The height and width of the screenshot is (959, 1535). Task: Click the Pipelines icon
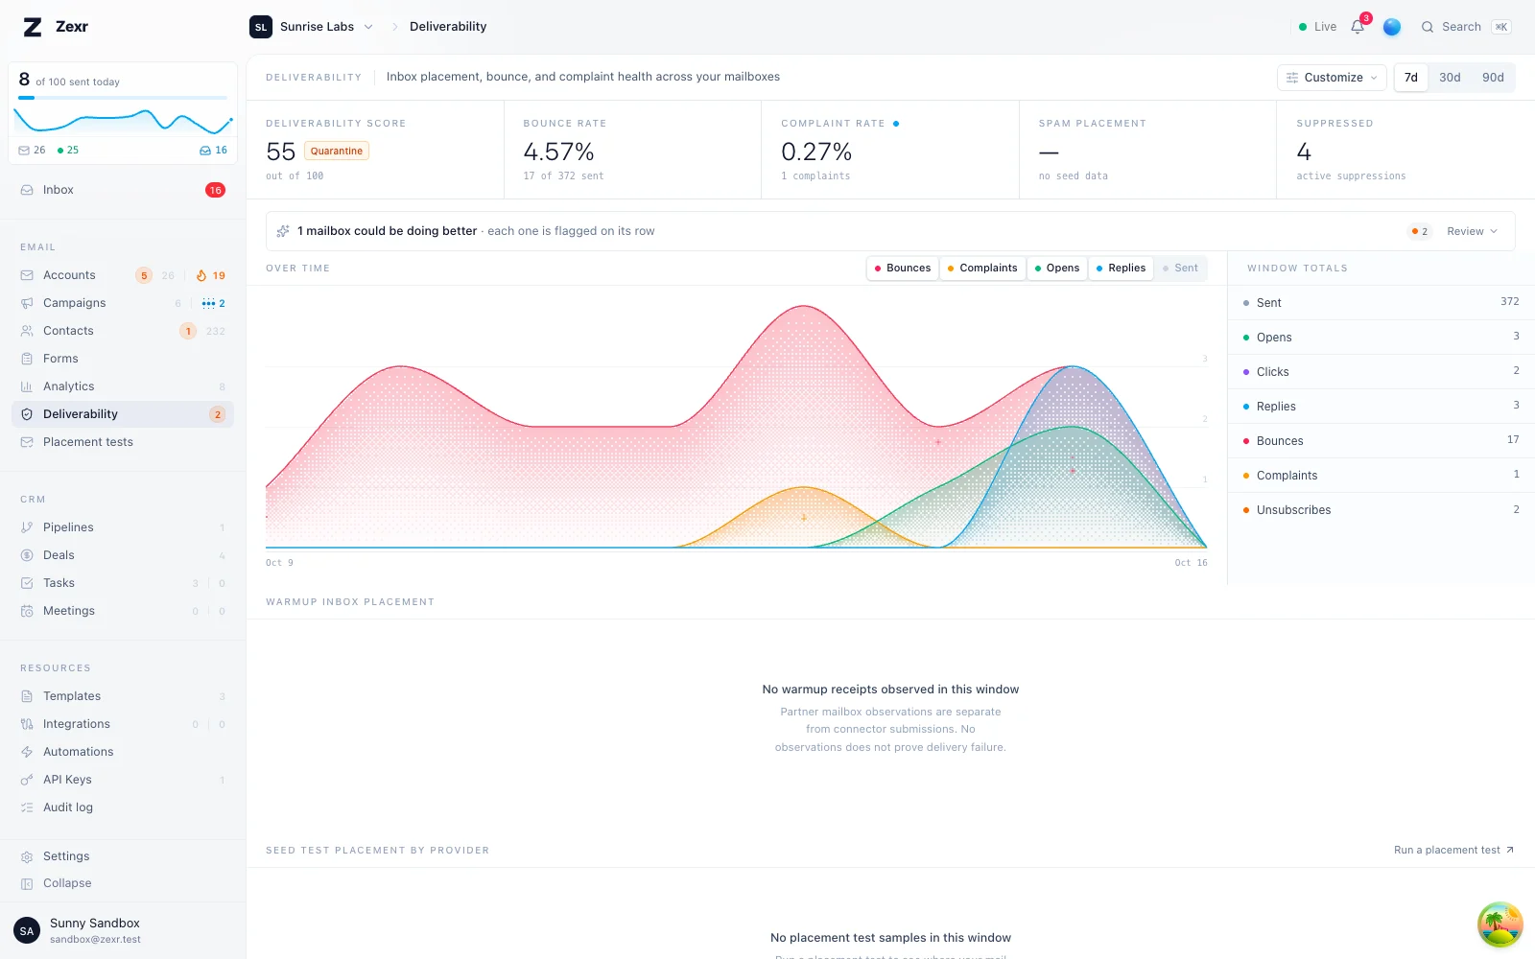(x=27, y=527)
